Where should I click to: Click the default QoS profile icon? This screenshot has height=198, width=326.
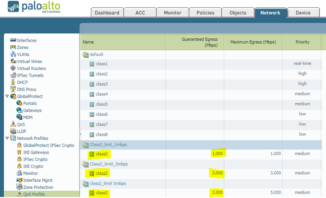click(x=86, y=55)
